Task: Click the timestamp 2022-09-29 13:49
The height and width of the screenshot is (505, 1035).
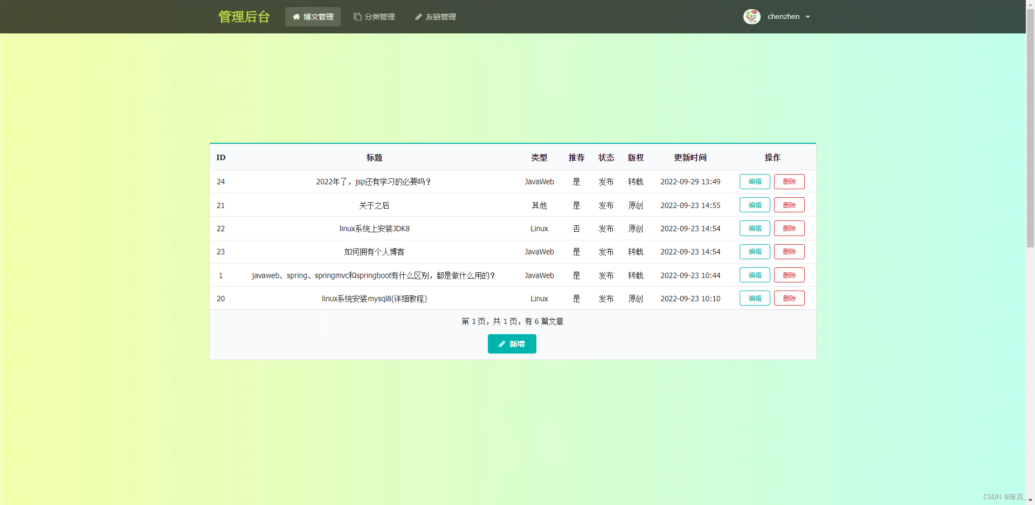Action: (690, 182)
